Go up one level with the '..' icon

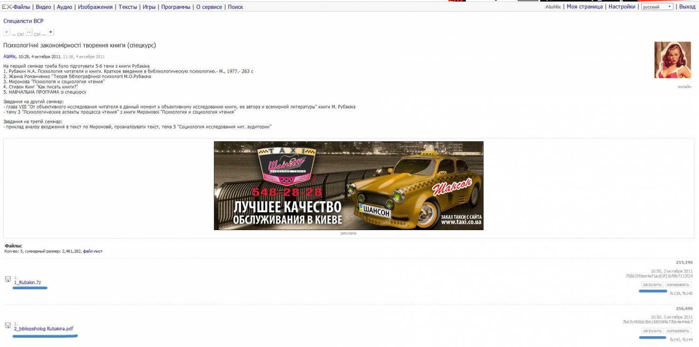28,32
